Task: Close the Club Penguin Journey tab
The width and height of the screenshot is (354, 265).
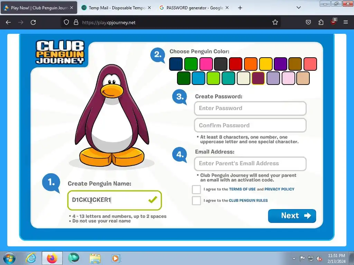Action: tap(72, 8)
